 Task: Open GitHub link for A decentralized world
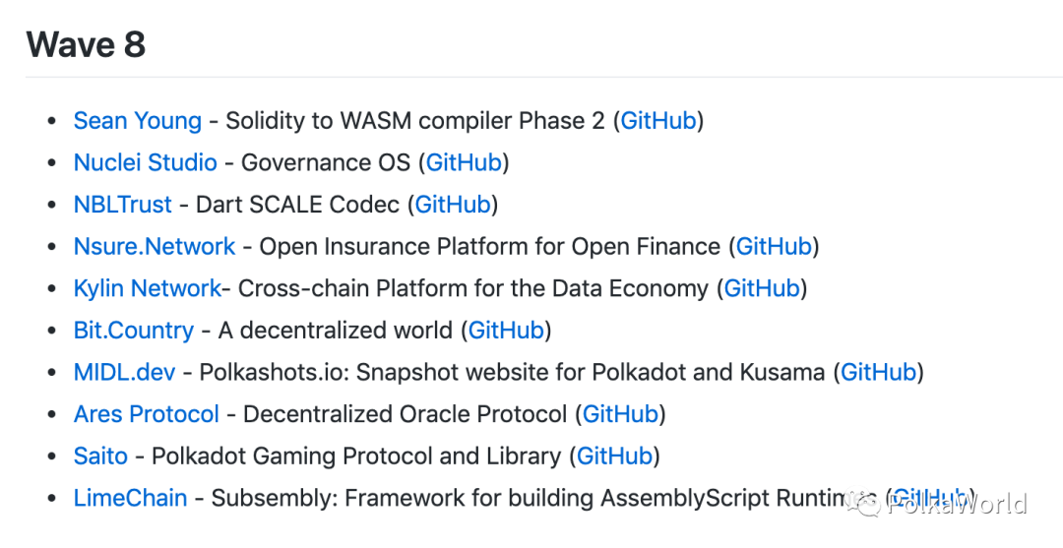[x=506, y=331]
